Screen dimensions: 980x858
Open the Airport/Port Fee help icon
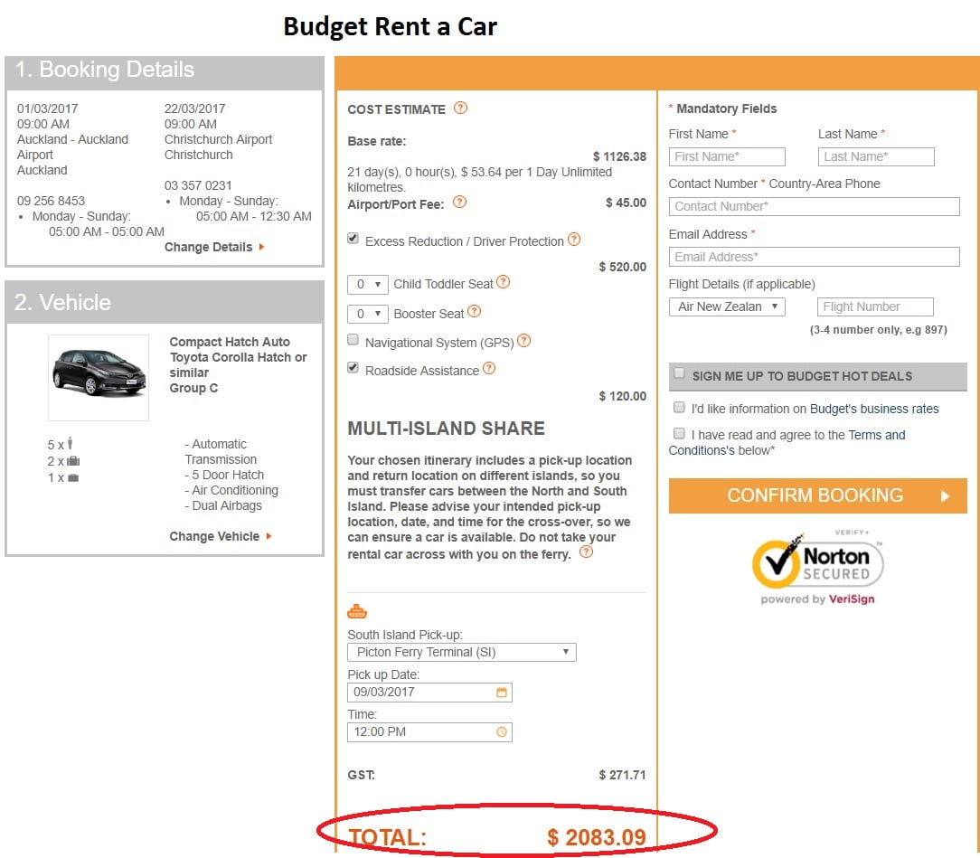pyautogui.click(x=459, y=202)
